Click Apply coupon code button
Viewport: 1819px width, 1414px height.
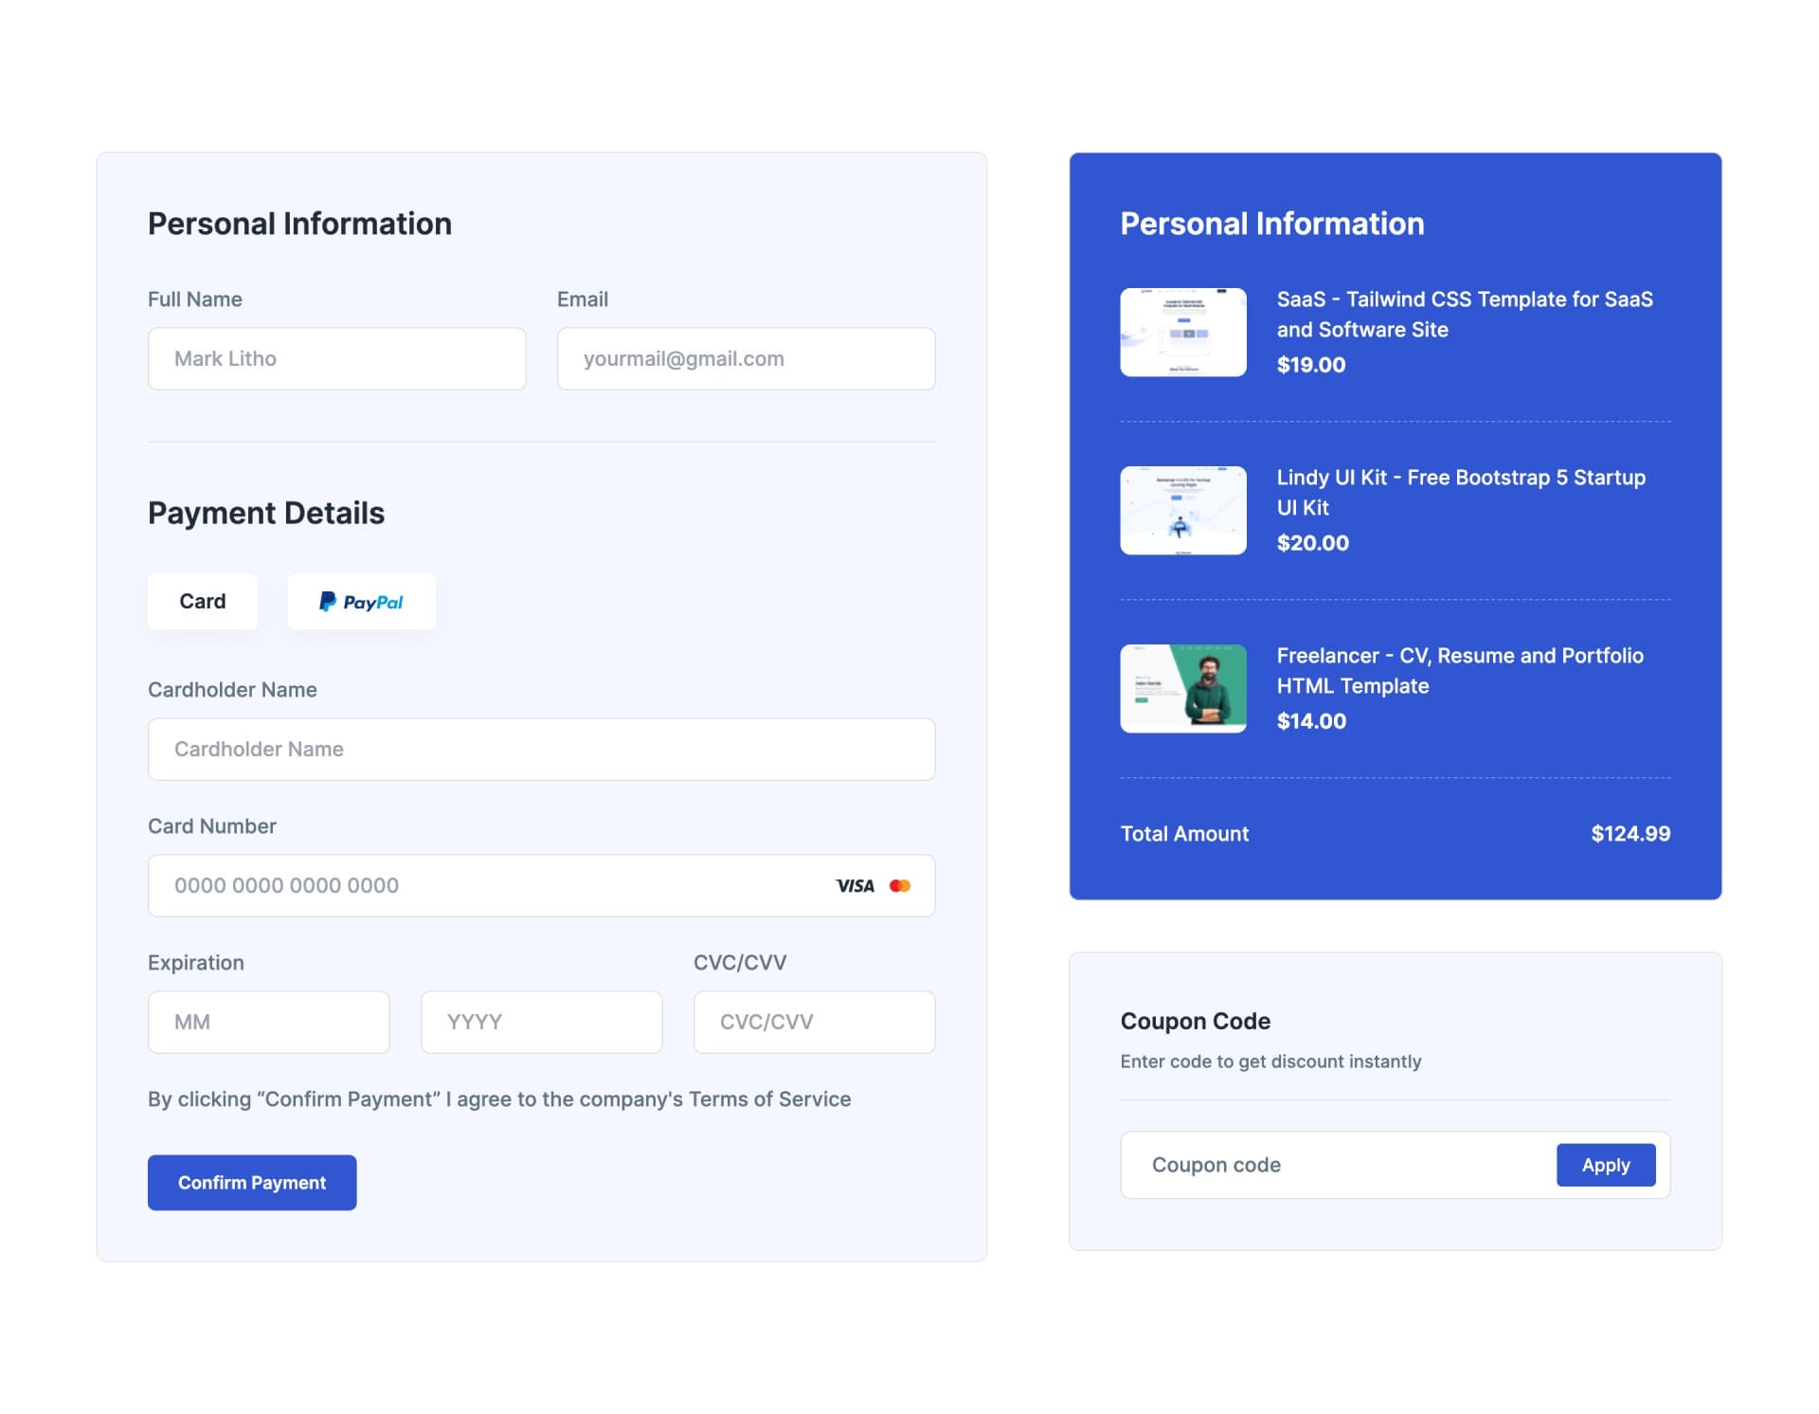1607,1163
